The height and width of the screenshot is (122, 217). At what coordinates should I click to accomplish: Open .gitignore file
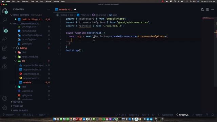(27, 95)
